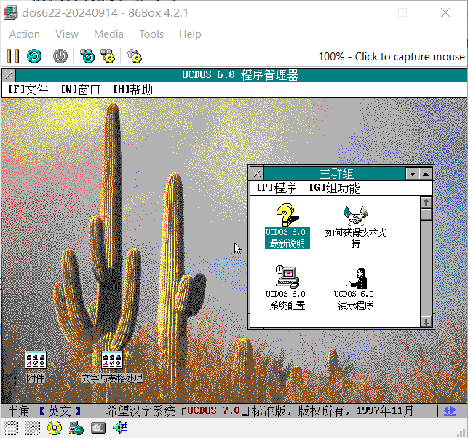This screenshot has width=468, height=438.
Task: Pause emulation with the yellow pause icon
Action: tap(13, 56)
